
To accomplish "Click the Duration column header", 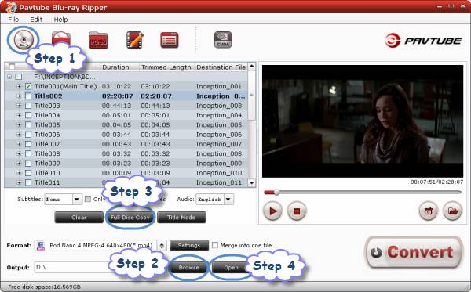I will tap(119, 67).
